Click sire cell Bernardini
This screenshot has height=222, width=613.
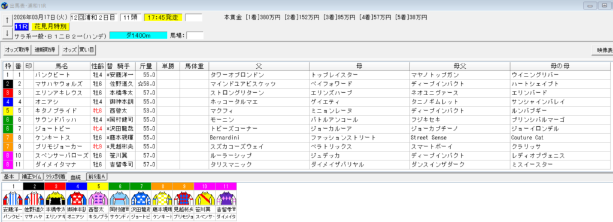pos(259,138)
